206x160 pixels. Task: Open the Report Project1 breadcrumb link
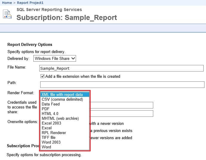(x=30, y=3)
